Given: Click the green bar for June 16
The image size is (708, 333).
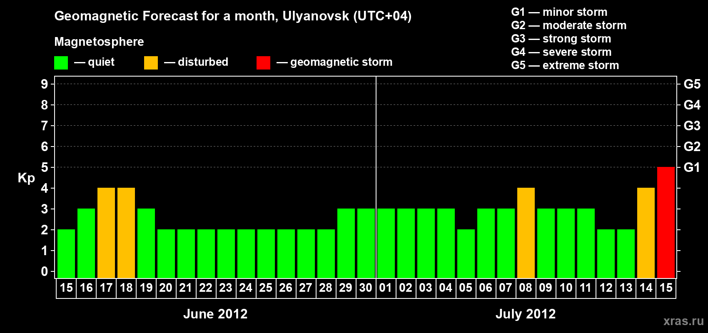Looking at the screenshot, I should (x=86, y=243).
